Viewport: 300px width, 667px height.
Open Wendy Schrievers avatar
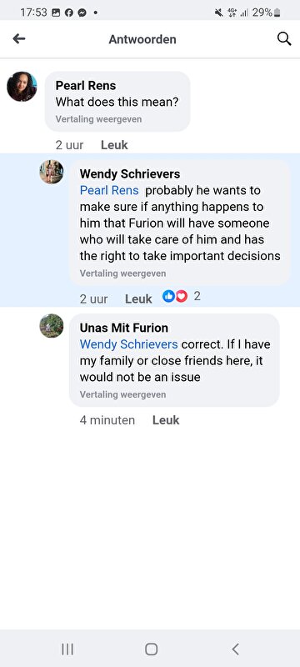52,172
